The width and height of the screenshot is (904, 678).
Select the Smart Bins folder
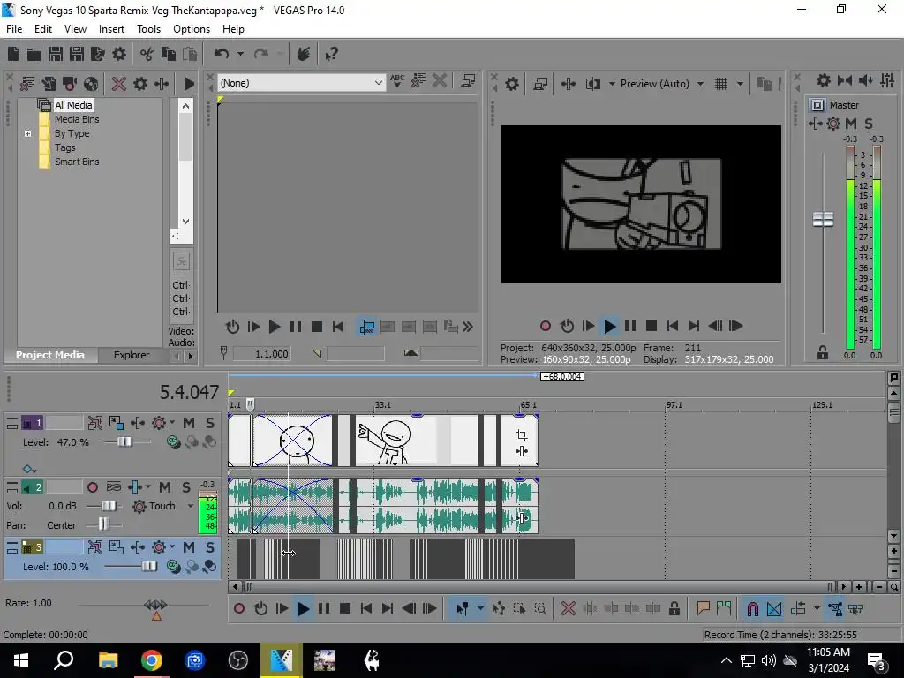77,162
